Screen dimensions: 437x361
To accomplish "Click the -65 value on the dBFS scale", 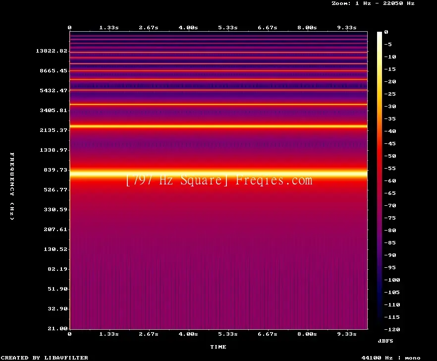I will point(390,193).
